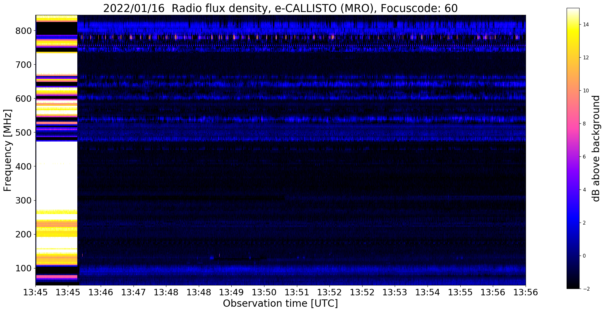Click the 13:47 time tick label

(x=134, y=292)
